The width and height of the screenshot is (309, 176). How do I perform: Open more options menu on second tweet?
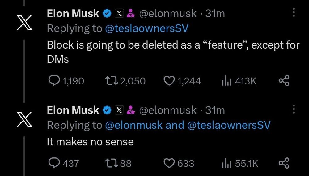coord(294,109)
